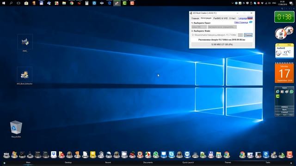
Task: Open the Linux OS package dropdown
Action: pyautogui.click(x=199, y=27)
